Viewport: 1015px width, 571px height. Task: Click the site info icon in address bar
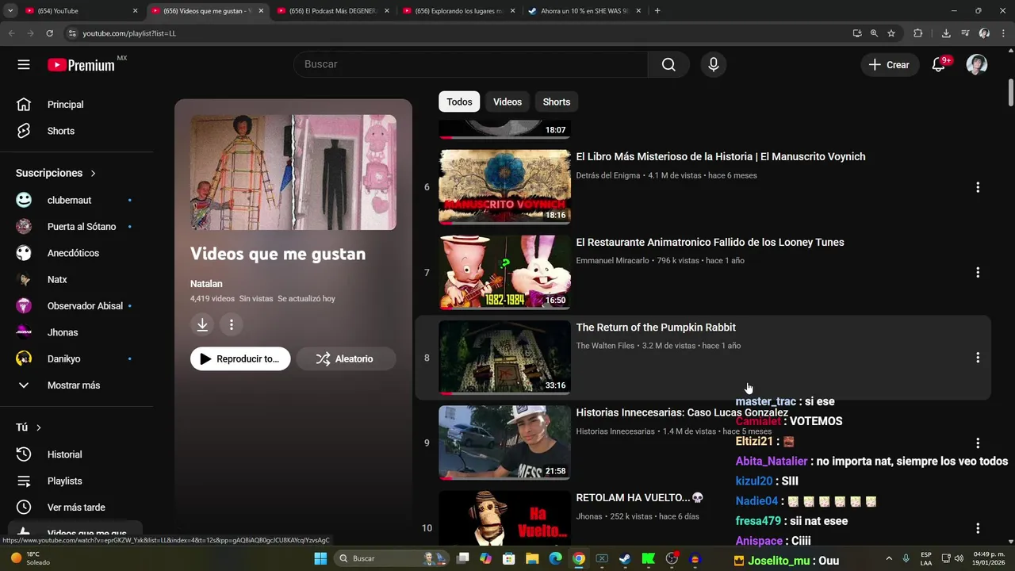click(72, 33)
